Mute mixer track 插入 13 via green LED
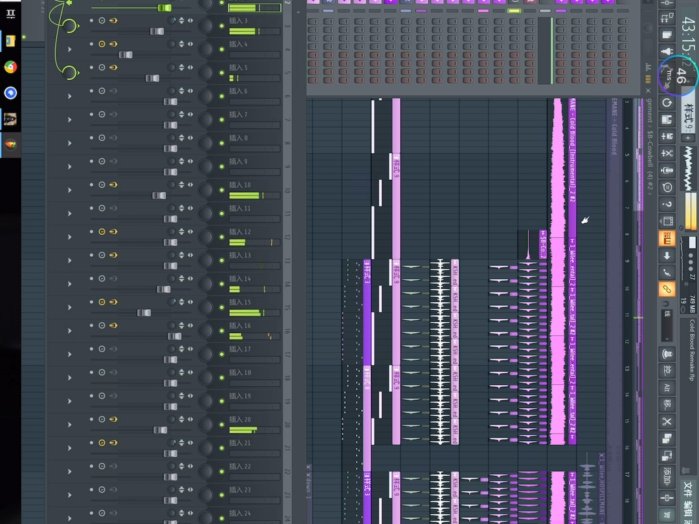699x524 pixels. [222, 261]
